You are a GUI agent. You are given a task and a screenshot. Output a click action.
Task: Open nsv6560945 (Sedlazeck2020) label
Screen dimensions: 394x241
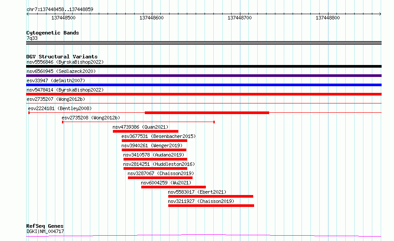click(x=61, y=71)
